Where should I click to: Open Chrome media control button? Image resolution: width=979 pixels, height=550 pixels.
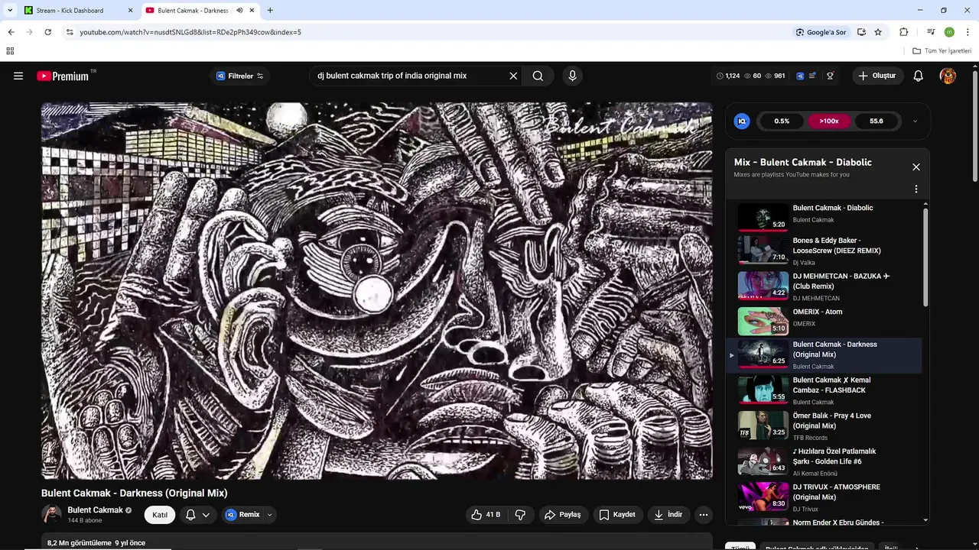click(x=931, y=32)
